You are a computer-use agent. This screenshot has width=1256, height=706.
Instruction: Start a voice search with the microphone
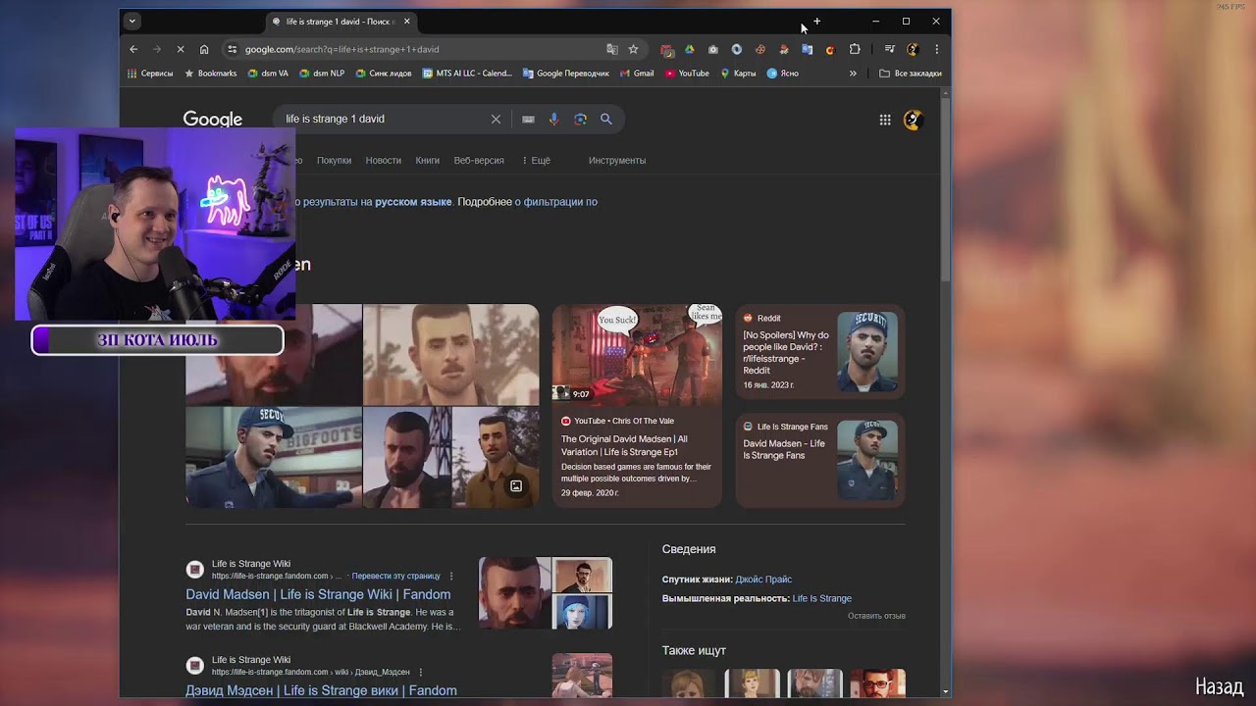pyautogui.click(x=553, y=119)
